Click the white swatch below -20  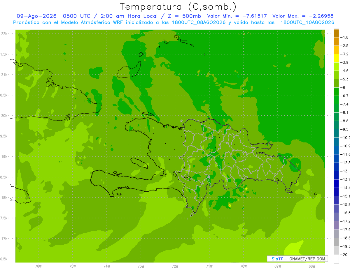pyautogui.click(x=336, y=259)
